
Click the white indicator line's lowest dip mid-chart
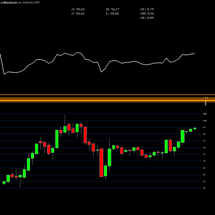point(101,72)
